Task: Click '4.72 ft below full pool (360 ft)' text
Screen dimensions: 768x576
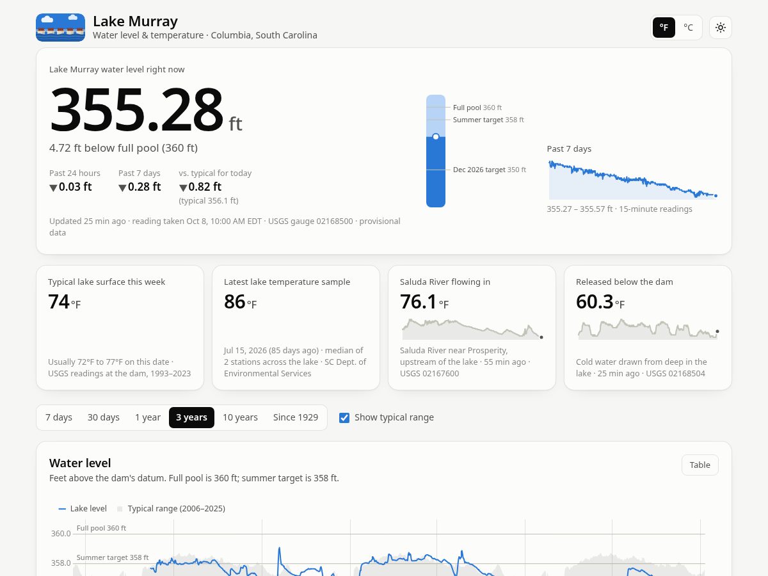Action: 124,148
